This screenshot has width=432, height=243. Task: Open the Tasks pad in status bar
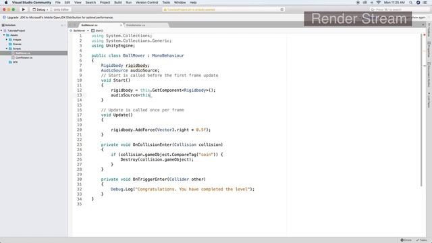pyautogui.click(x=421, y=240)
